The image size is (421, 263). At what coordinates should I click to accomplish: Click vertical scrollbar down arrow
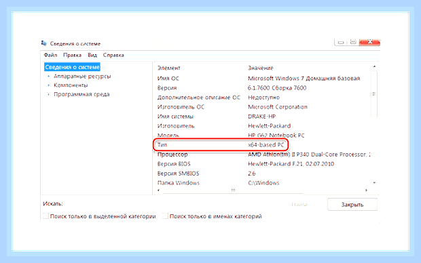click(x=374, y=183)
